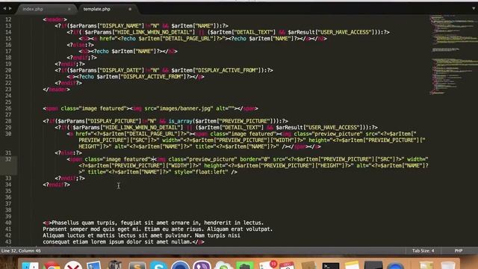
Task: Click "DISPLAY_NAME" on line 13
Action: click(x=120, y=26)
